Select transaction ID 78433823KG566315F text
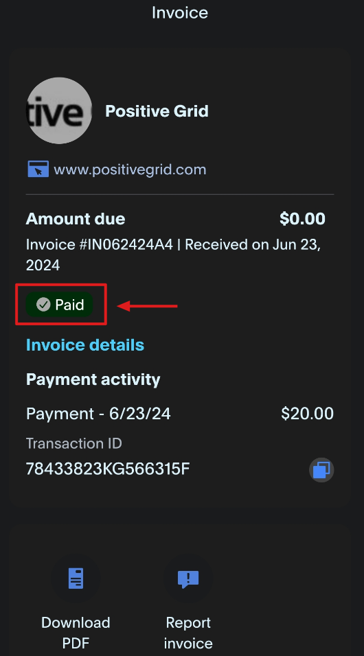The height and width of the screenshot is (656, 364). point(108,469)
